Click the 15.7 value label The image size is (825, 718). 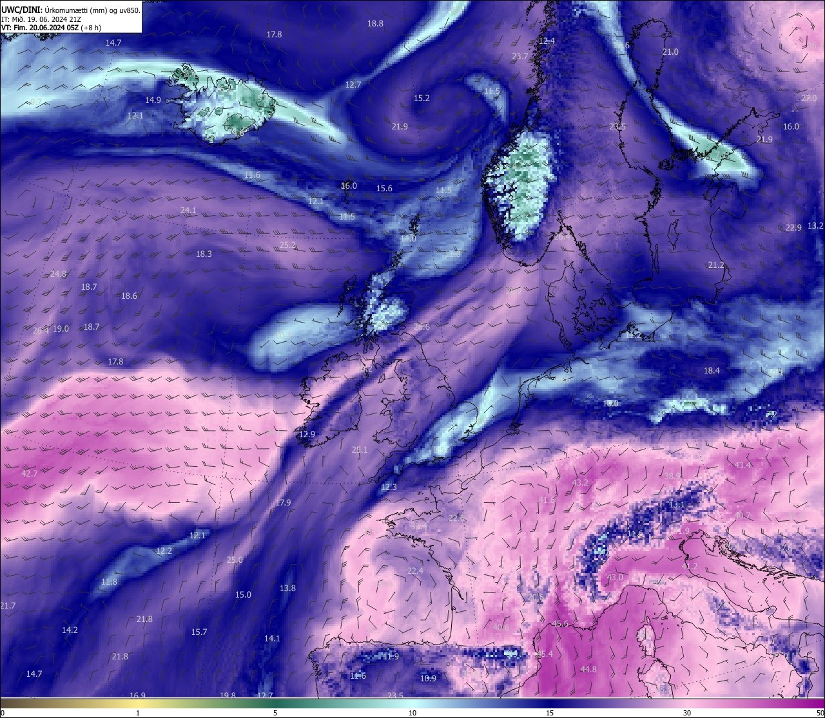pos(199,632)
